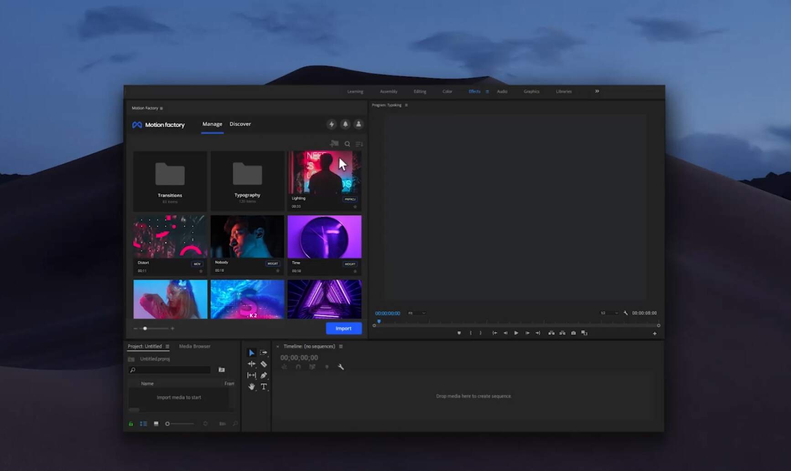Select the Track Select Forward tool
The width and height of the screenshot is (791, 471).
click(x=264, y=352)
